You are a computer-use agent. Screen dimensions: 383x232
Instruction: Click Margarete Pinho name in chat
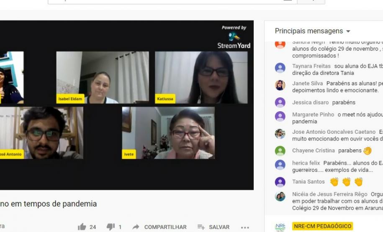pyautogui.click(x=313, y=115)
